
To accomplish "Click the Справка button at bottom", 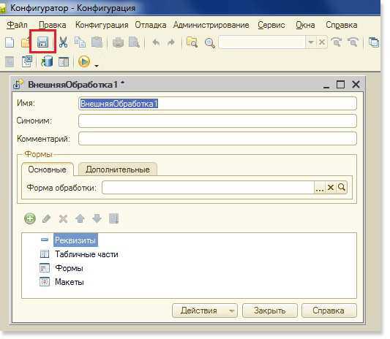I will click(x=329, y=311).
